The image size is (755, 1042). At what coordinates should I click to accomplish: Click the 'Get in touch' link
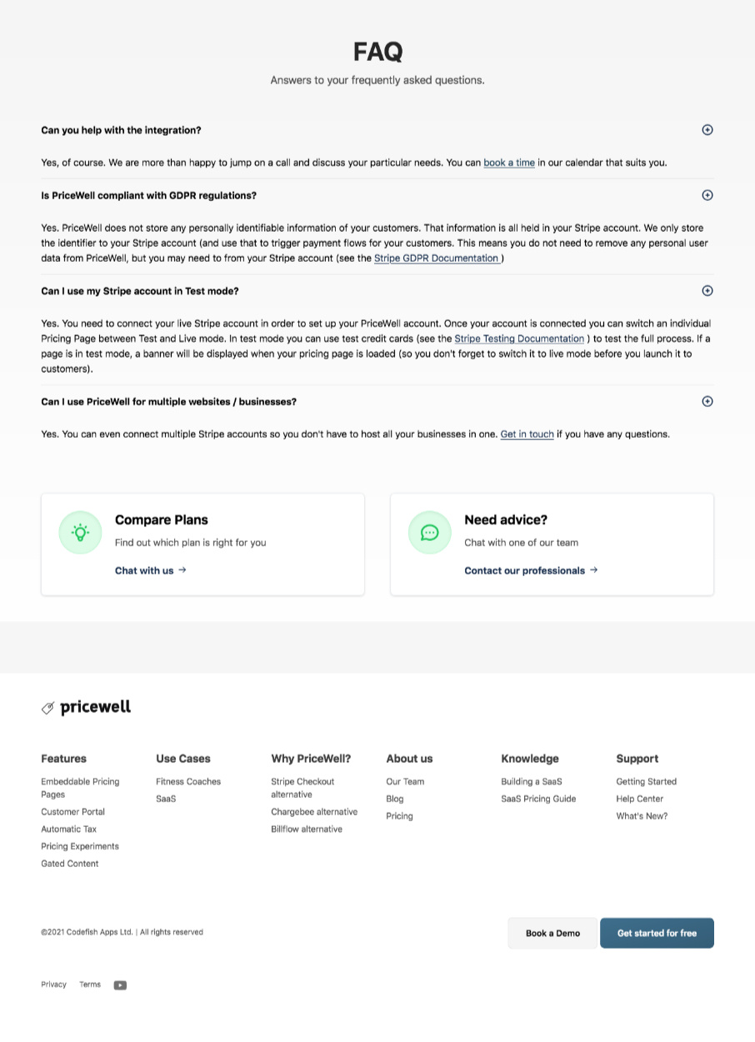527,434
